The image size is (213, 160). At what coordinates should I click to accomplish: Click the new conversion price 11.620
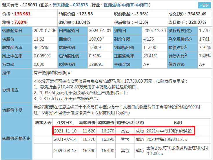click(x=89, y=131)
